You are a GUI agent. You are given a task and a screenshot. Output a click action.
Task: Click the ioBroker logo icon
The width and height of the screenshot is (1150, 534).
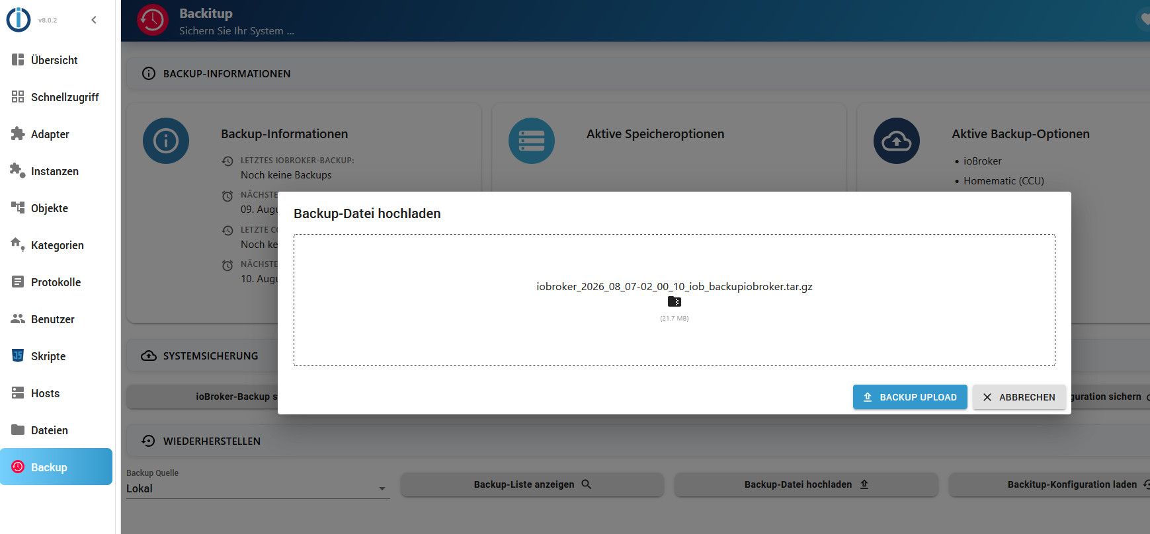tap(18, 19)
